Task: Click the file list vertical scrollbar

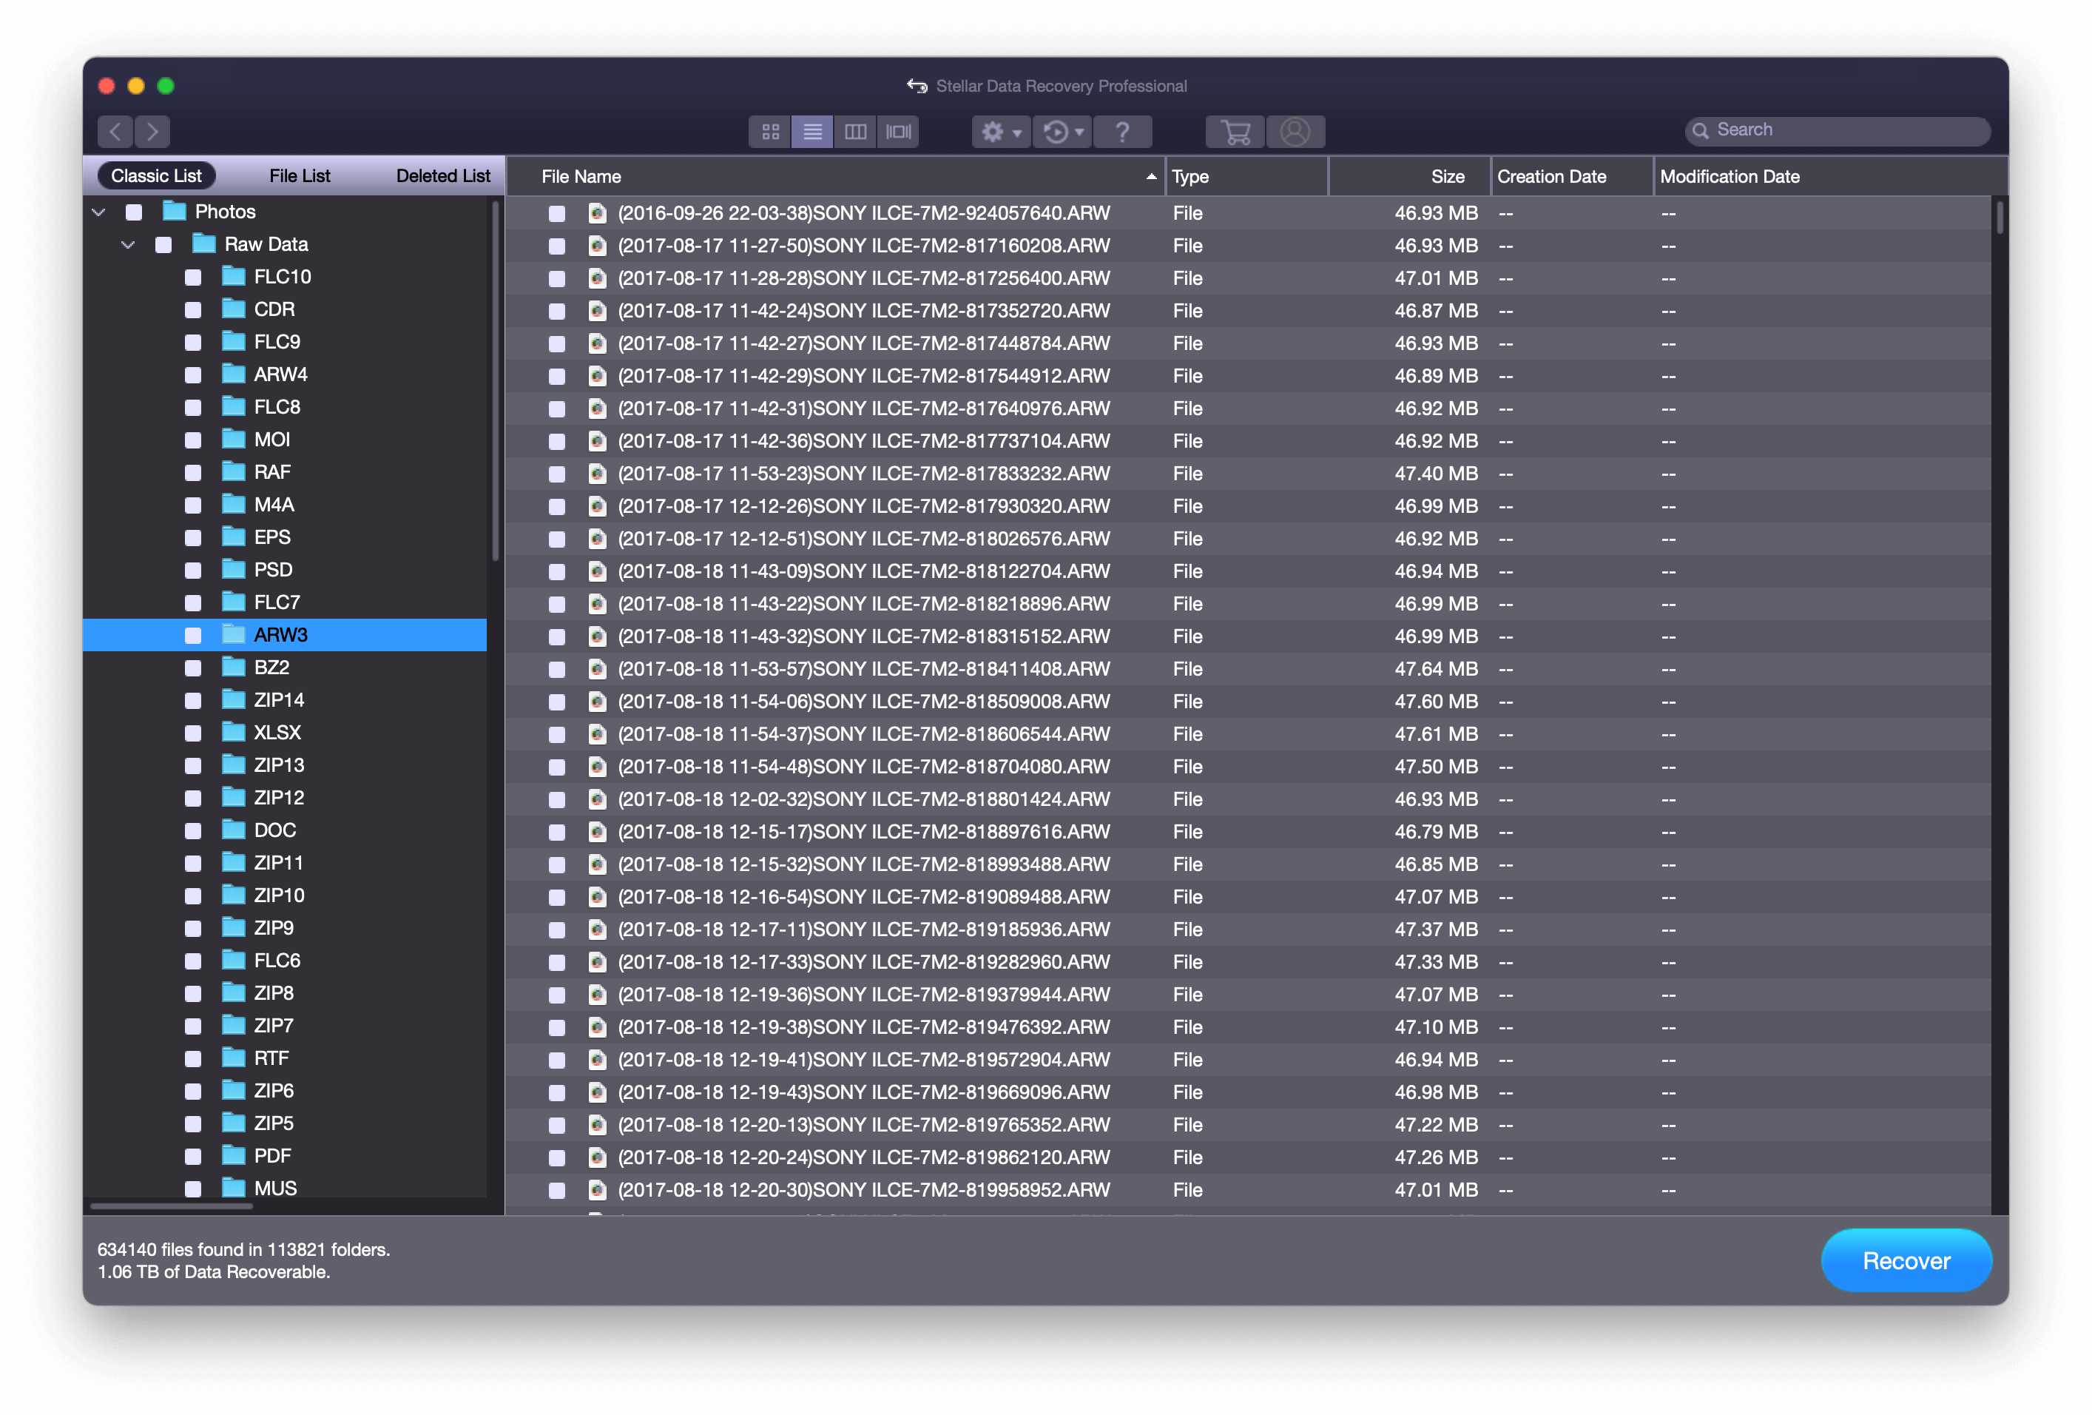Action: click(x=2000, y=218)
